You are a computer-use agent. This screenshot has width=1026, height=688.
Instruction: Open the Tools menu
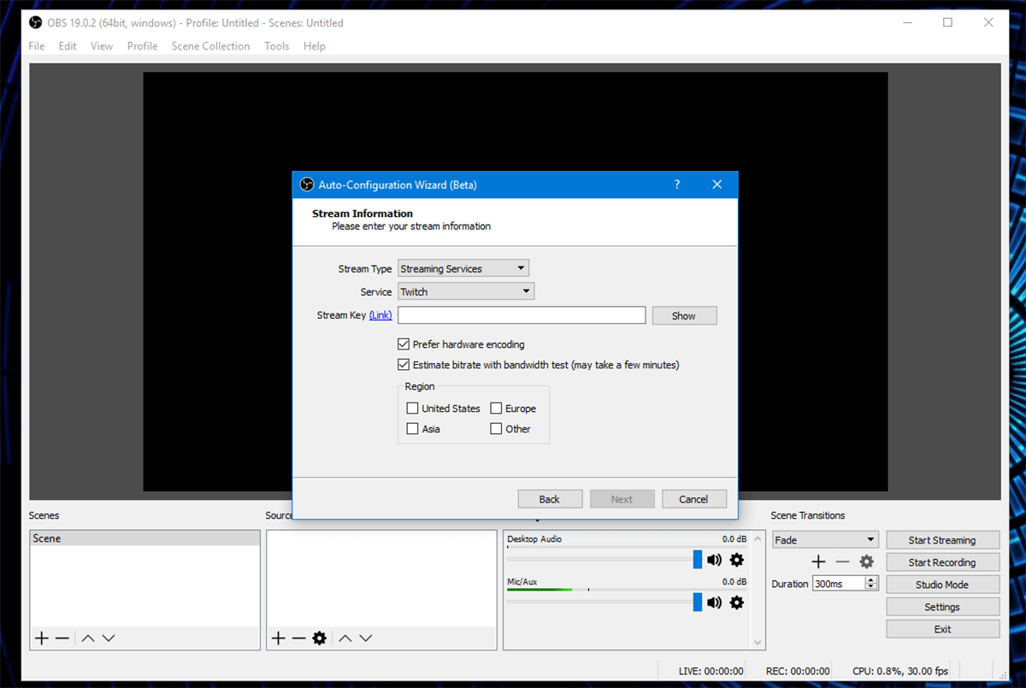click(276, 46)
